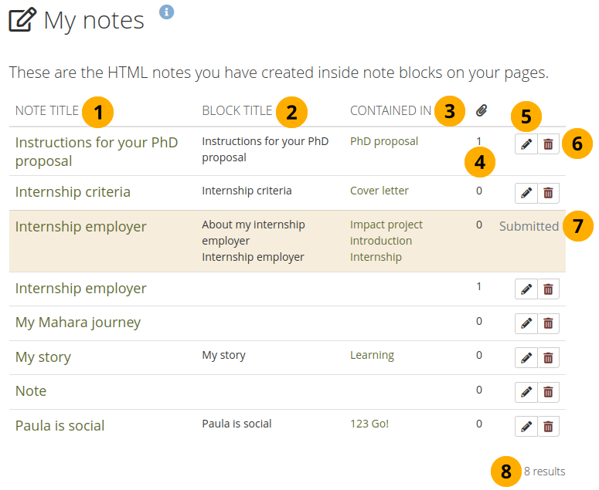Expand the highlighted Internship employer note

[80, 227]
